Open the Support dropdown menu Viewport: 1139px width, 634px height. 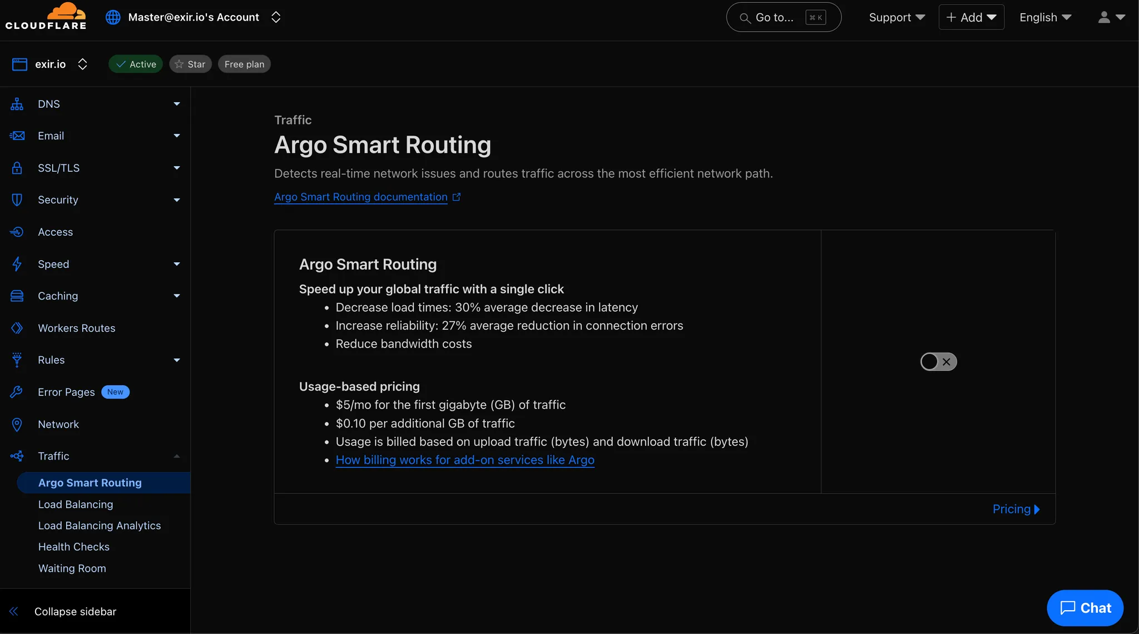(x=897, y=17)
